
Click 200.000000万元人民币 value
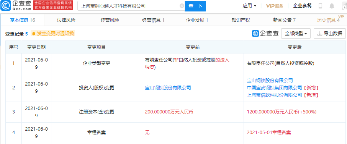(x=169, y=112)
